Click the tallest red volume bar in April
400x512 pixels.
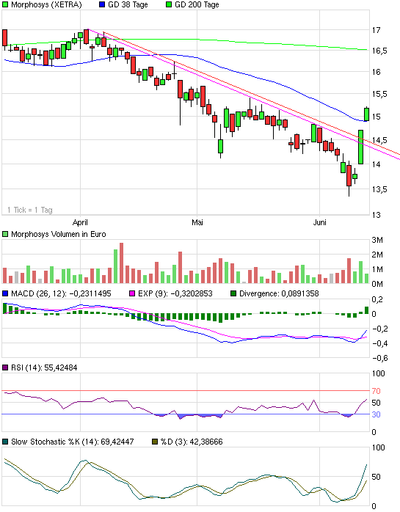[122, 263]
